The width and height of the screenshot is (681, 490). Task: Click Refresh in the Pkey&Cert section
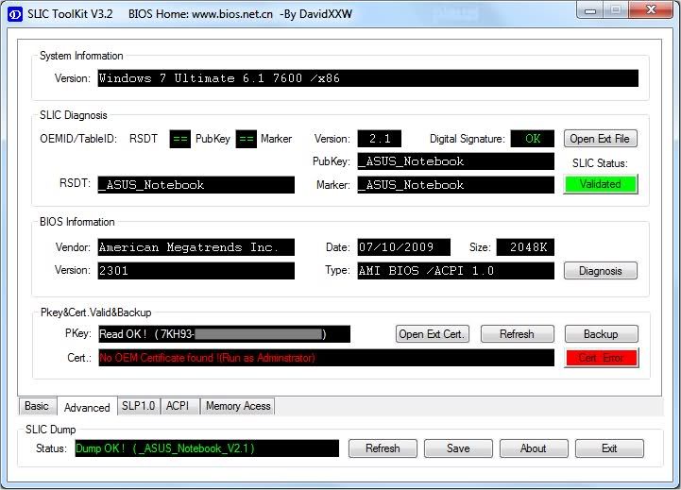(517, 334)
